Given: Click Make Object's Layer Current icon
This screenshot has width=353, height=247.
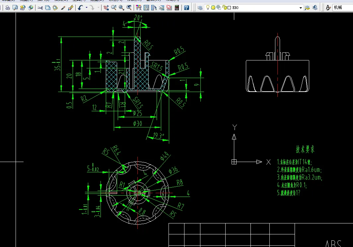Looking at the screenshot, I should click(307, 8).
